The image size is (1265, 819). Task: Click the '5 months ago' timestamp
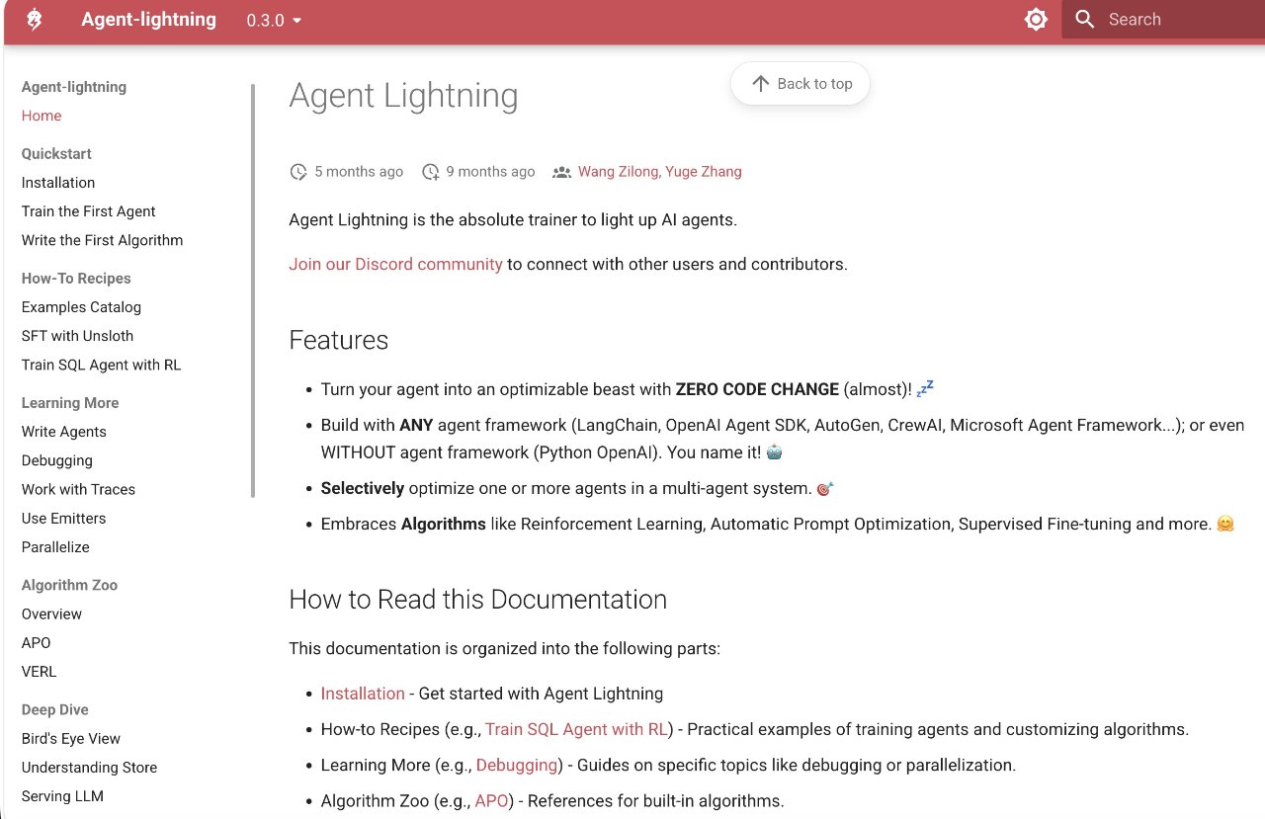[359, 172]
